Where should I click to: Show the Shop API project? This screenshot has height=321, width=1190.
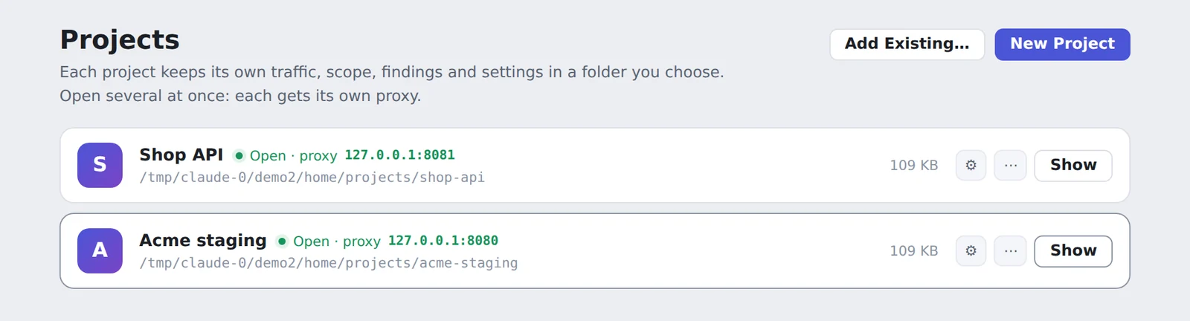[1073, 165]
